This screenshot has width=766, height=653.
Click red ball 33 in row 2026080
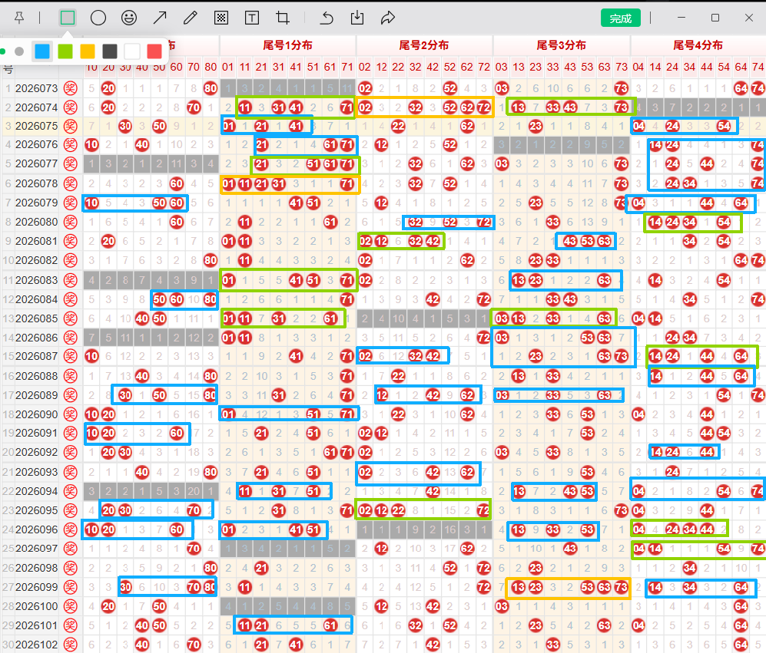552,222
